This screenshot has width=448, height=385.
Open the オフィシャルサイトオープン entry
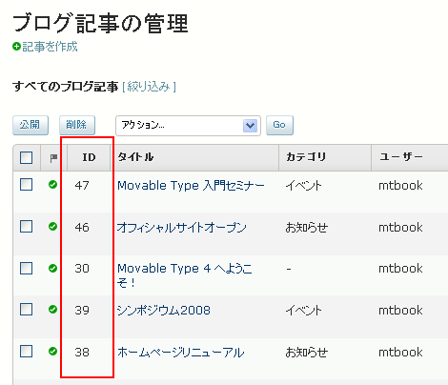coord(182,228)
